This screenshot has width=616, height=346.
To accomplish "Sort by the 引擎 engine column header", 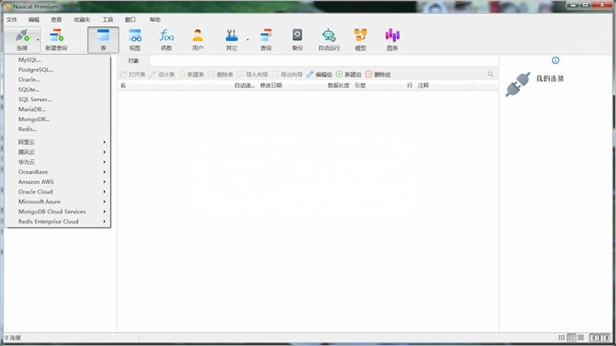I will coord(370,85).
